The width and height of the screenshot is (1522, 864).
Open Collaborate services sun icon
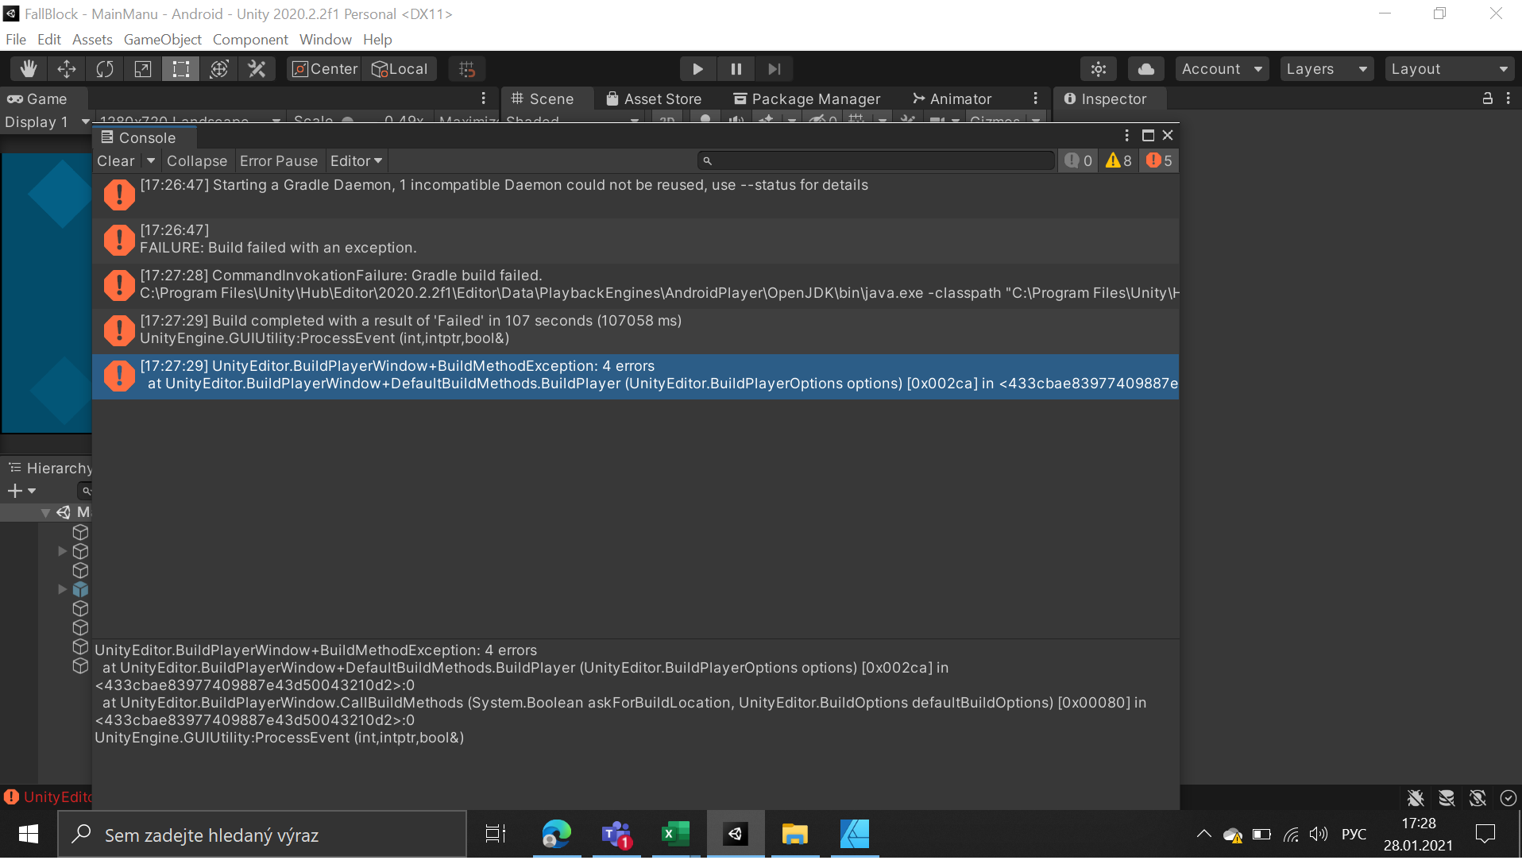(1099, 69)
